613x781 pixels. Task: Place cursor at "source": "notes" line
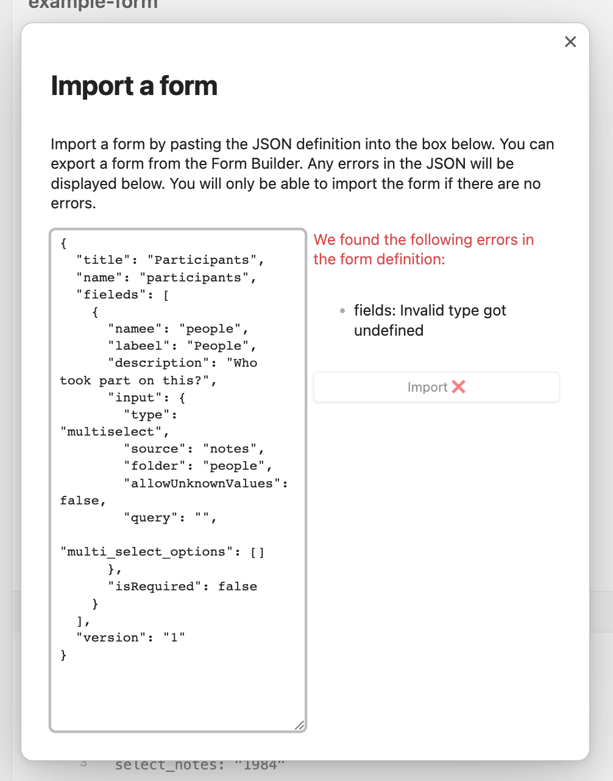coord(194,449)
